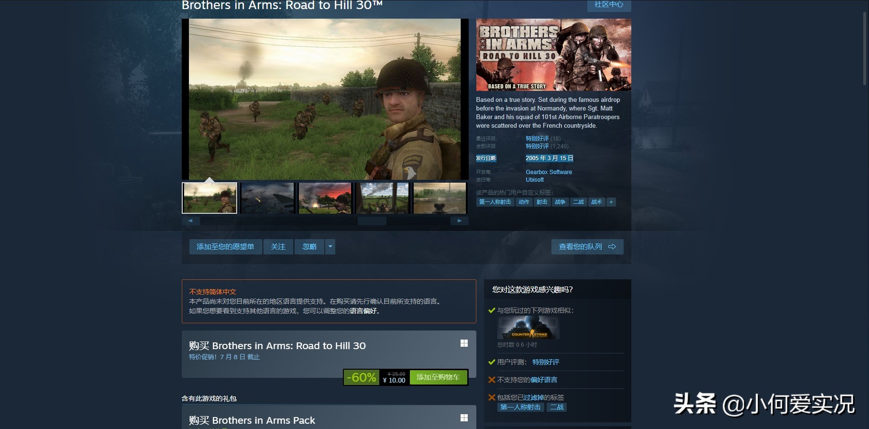
Task: Click the 特价促销! 7 月 8 日 截止 text
Action: pos(224,357)
